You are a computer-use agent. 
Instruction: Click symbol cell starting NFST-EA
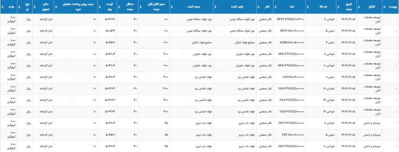[x=292, y=31]
